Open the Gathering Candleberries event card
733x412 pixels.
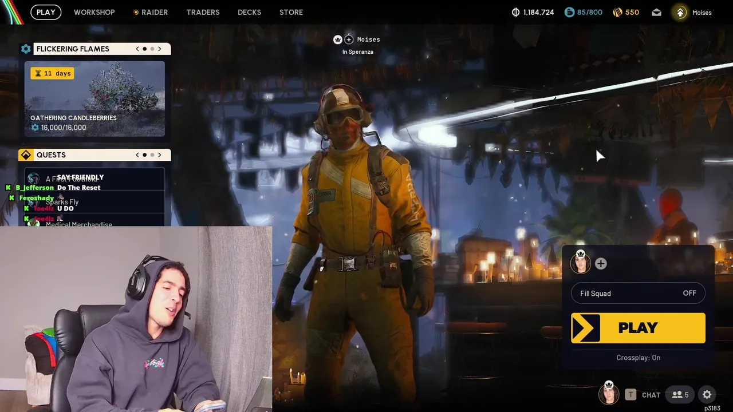94,99
